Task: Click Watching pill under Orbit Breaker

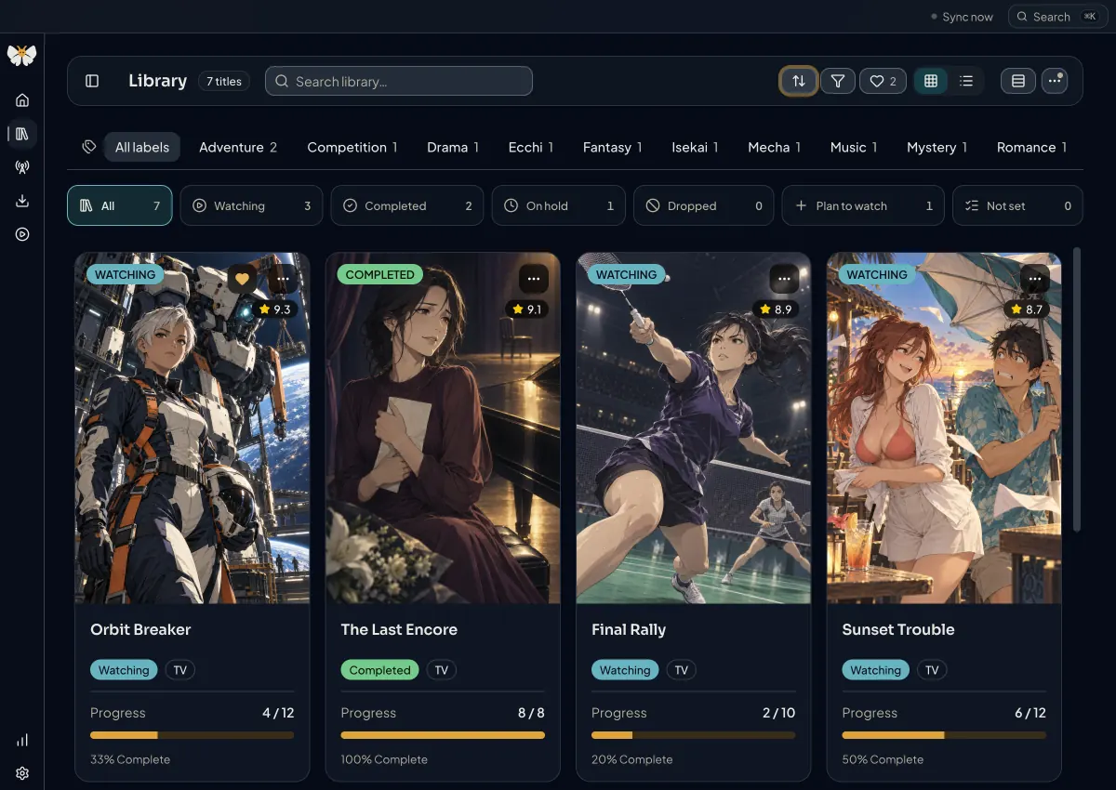Action: coord(124,670)
